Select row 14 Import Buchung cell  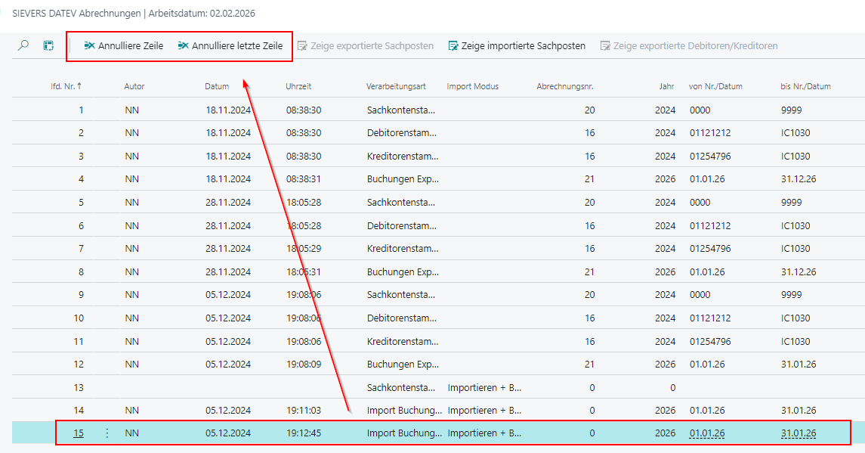coord(404,411)
